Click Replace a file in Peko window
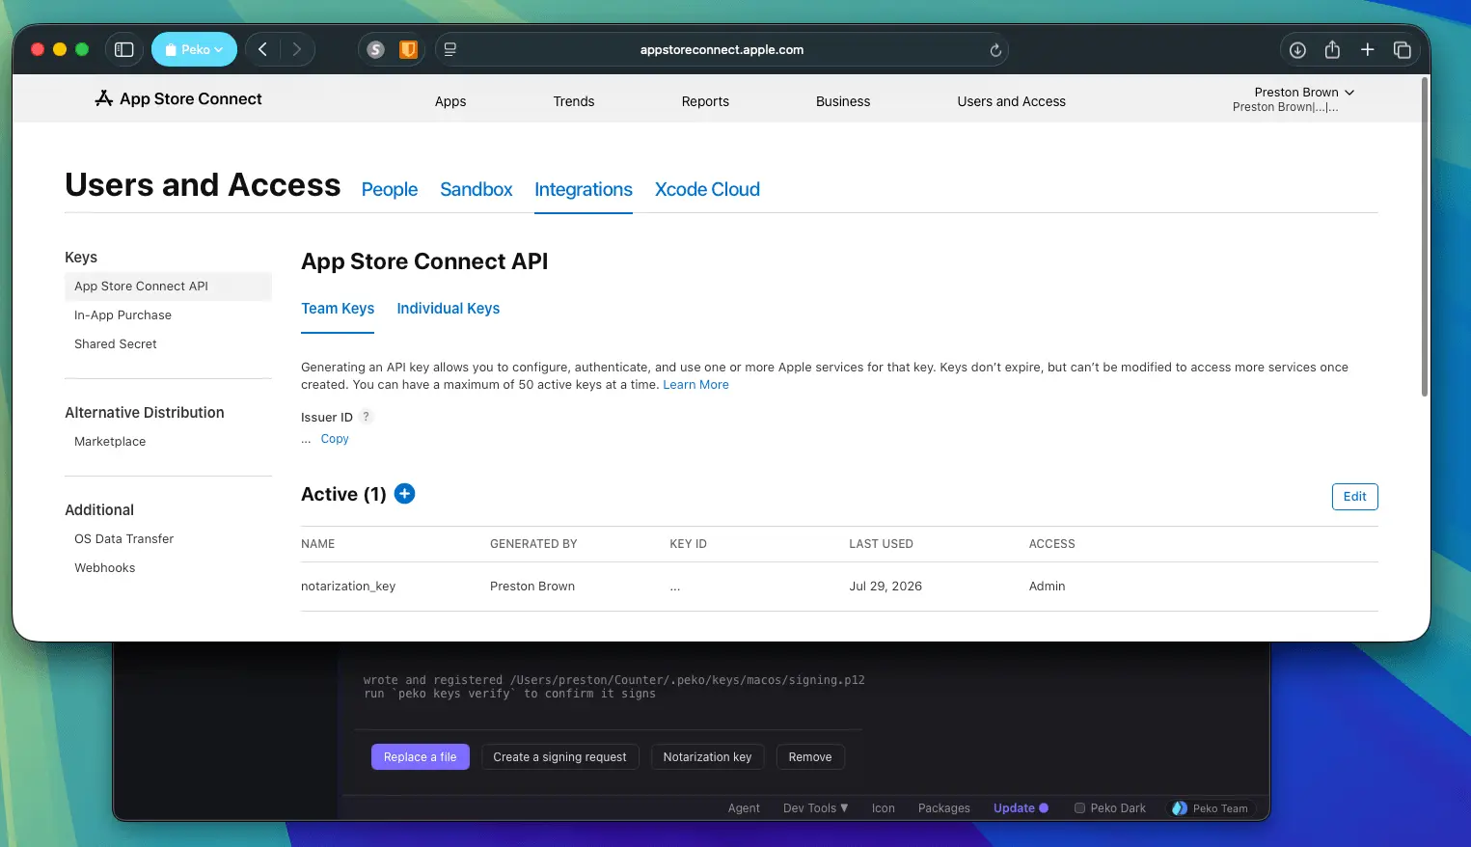 point(421,757)
